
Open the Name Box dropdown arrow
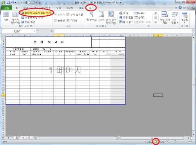tap(34, 31)
